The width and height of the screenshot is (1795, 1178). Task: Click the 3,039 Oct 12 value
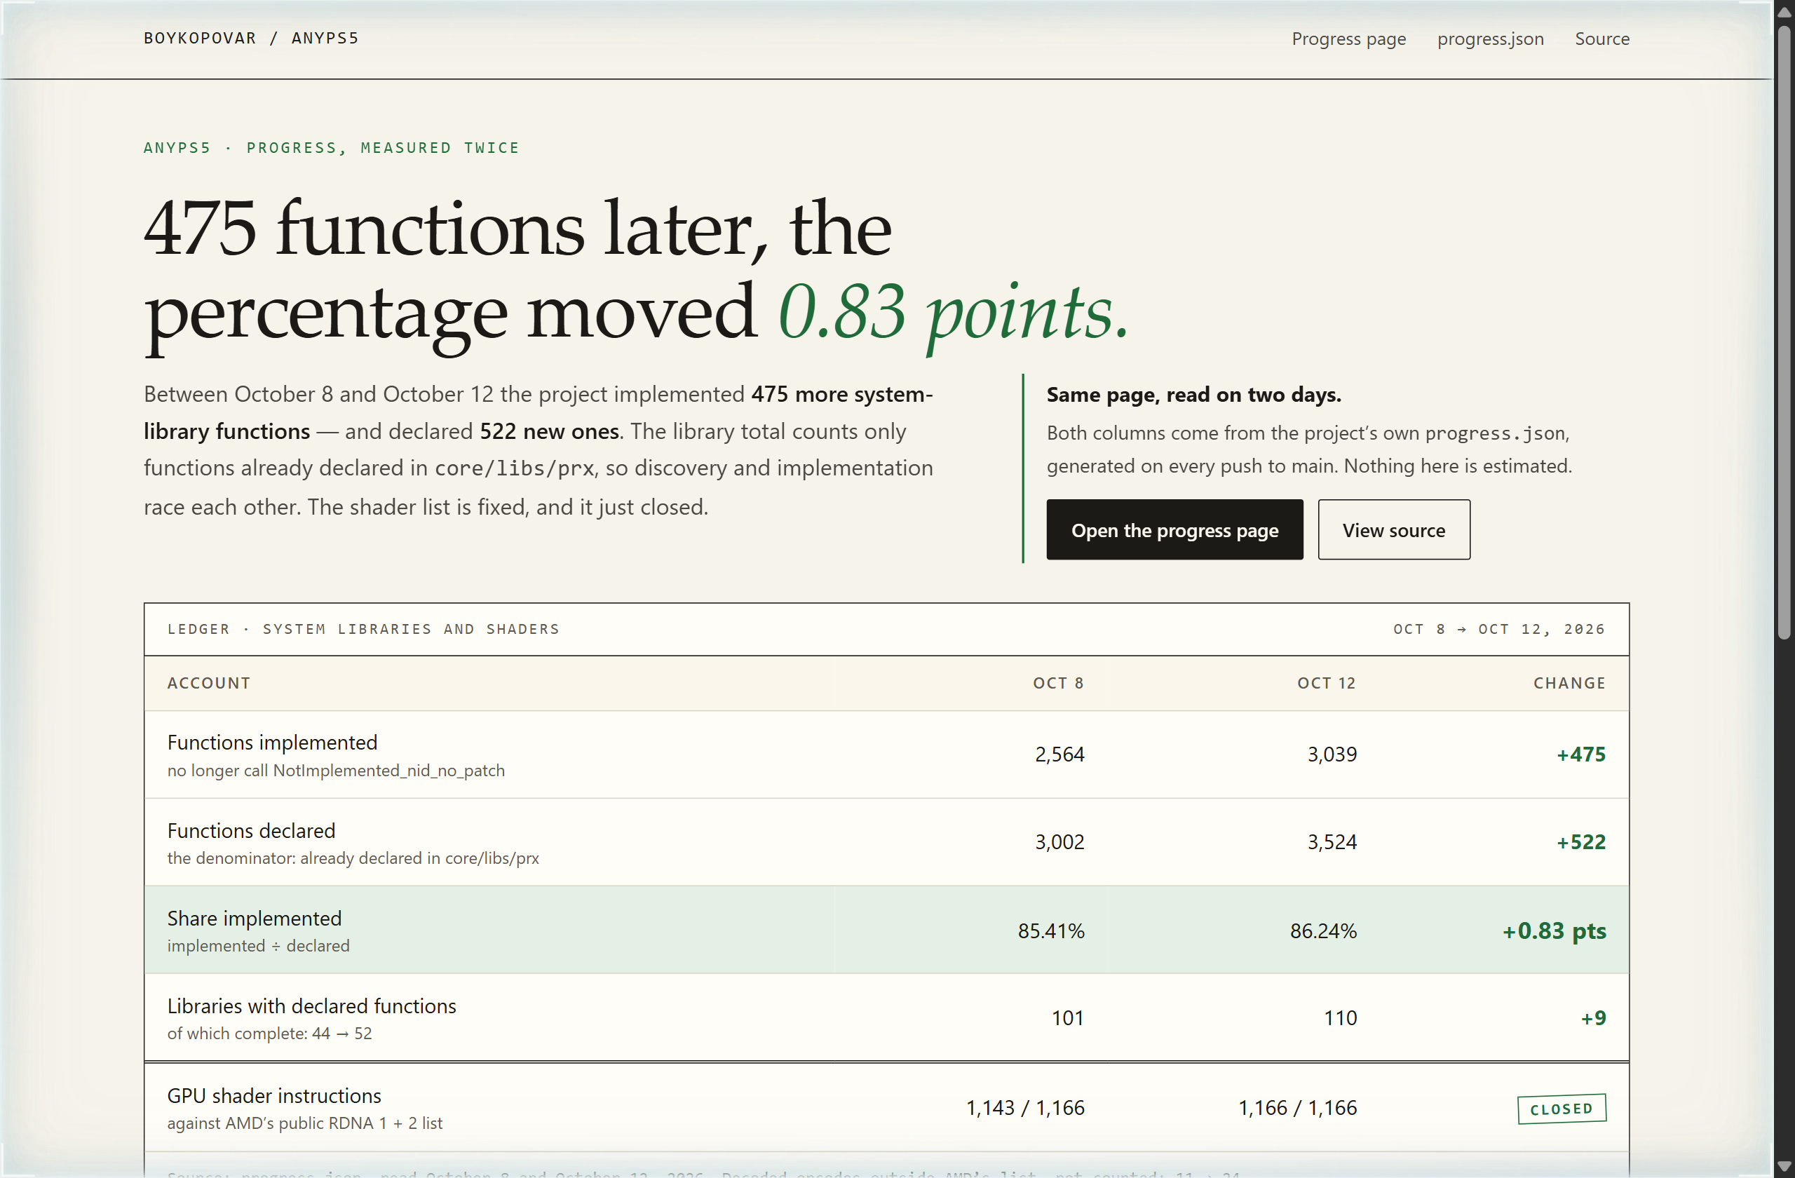[1332, 754]
